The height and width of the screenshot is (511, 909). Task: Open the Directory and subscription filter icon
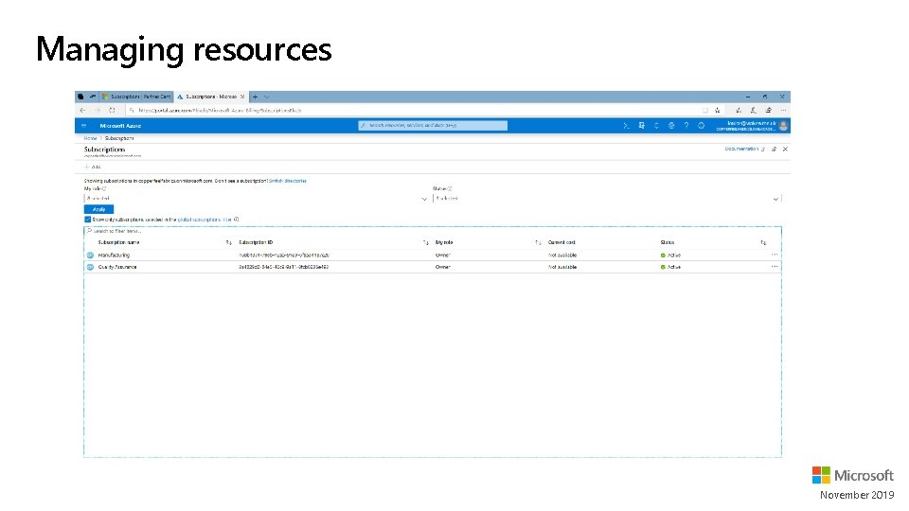[x=641, y=126]
